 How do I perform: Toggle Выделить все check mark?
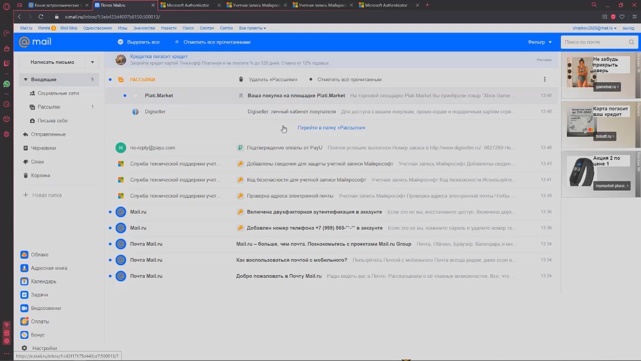click(120, 42)
